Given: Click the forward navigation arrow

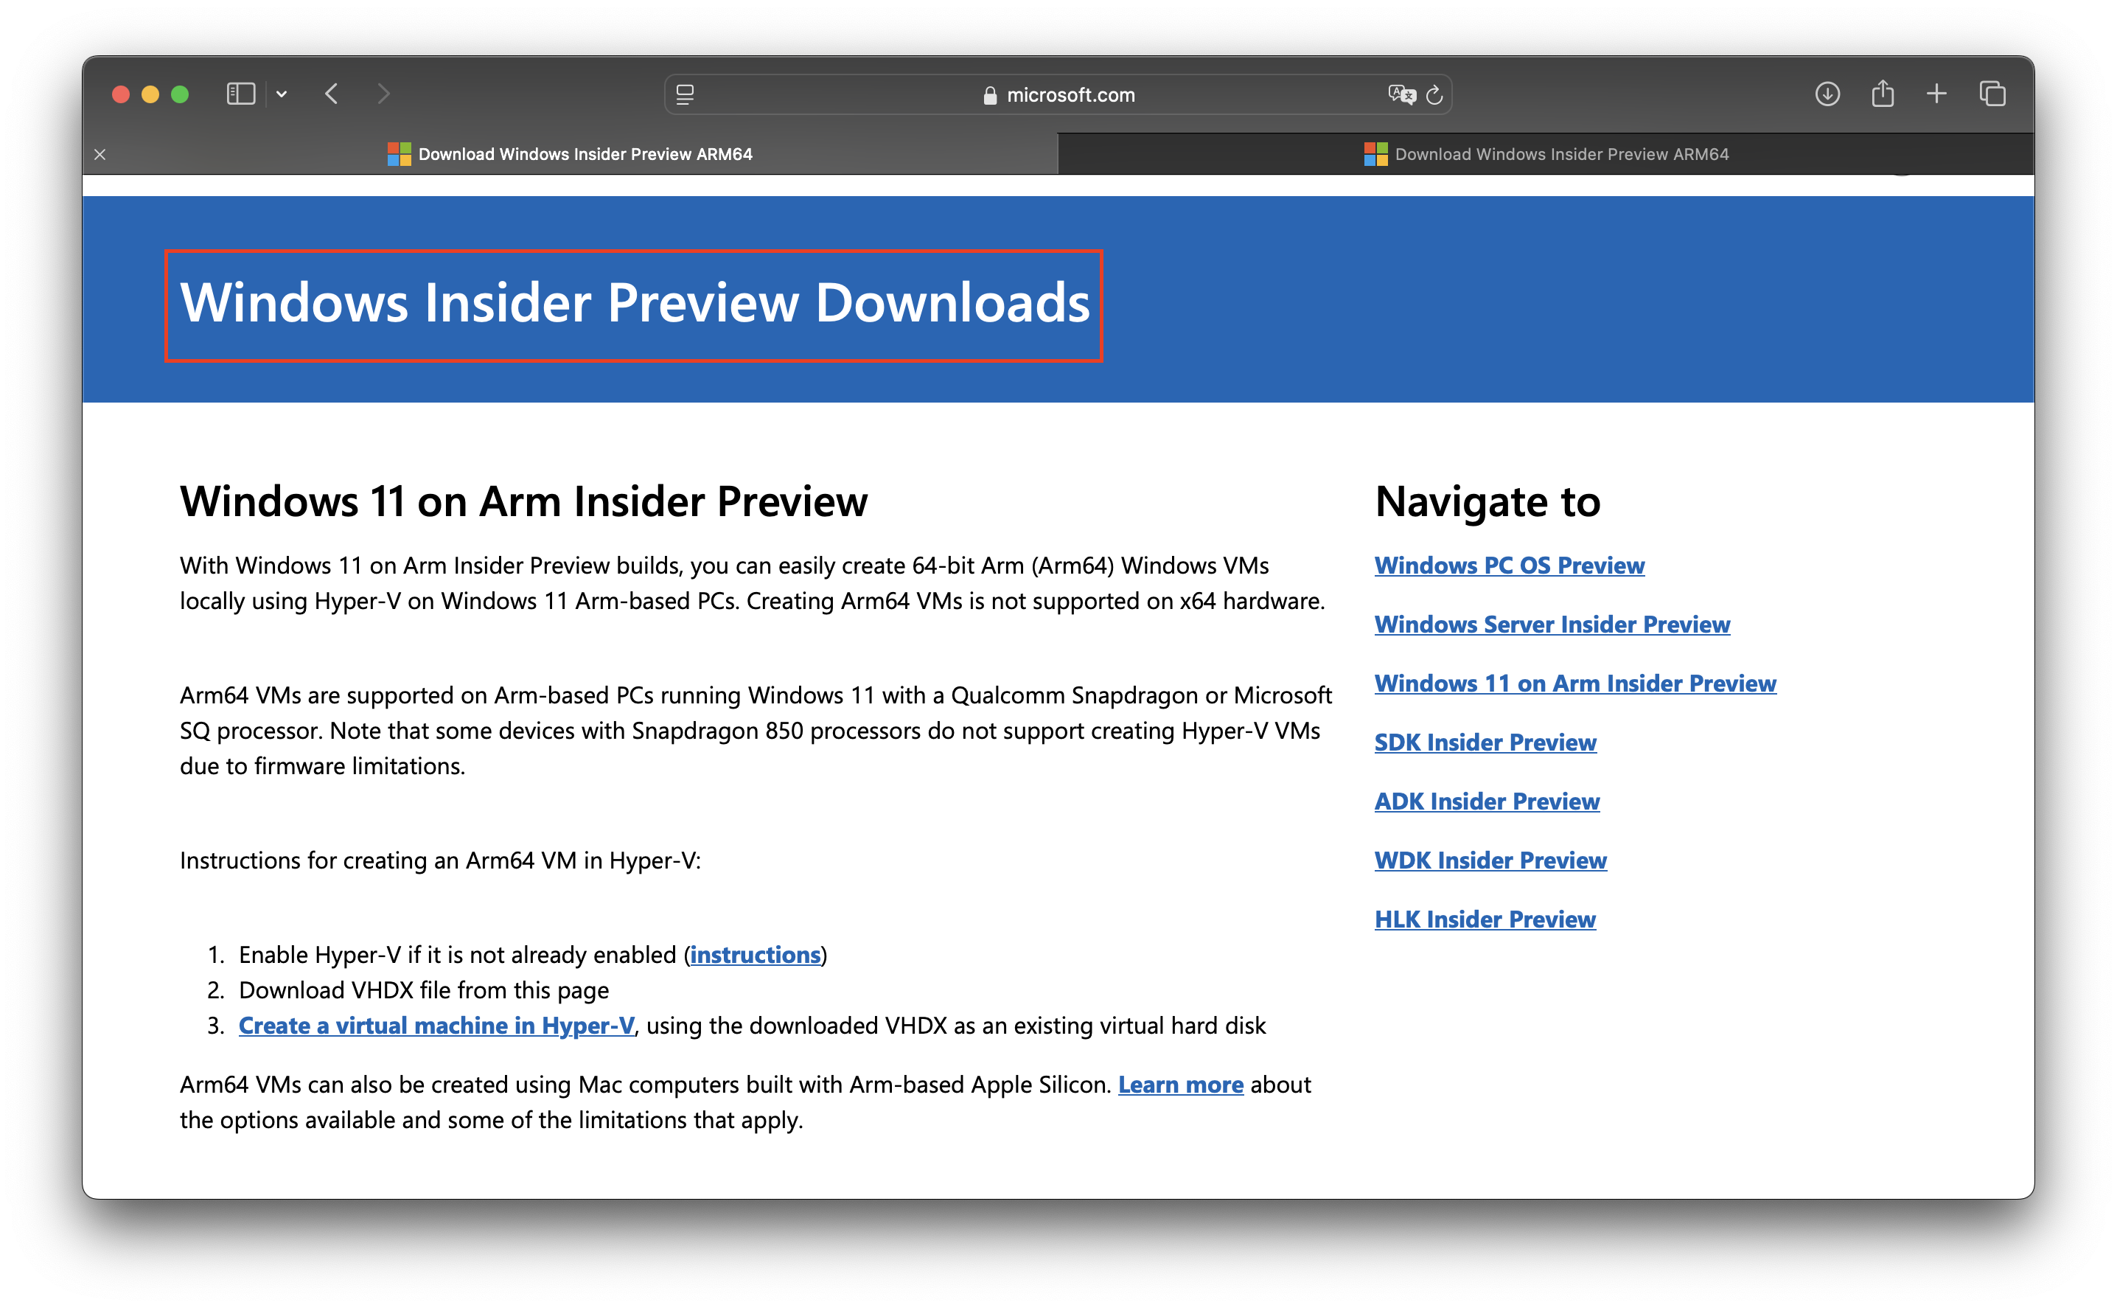Looking at the screenshot, I should tap(384, 94).
